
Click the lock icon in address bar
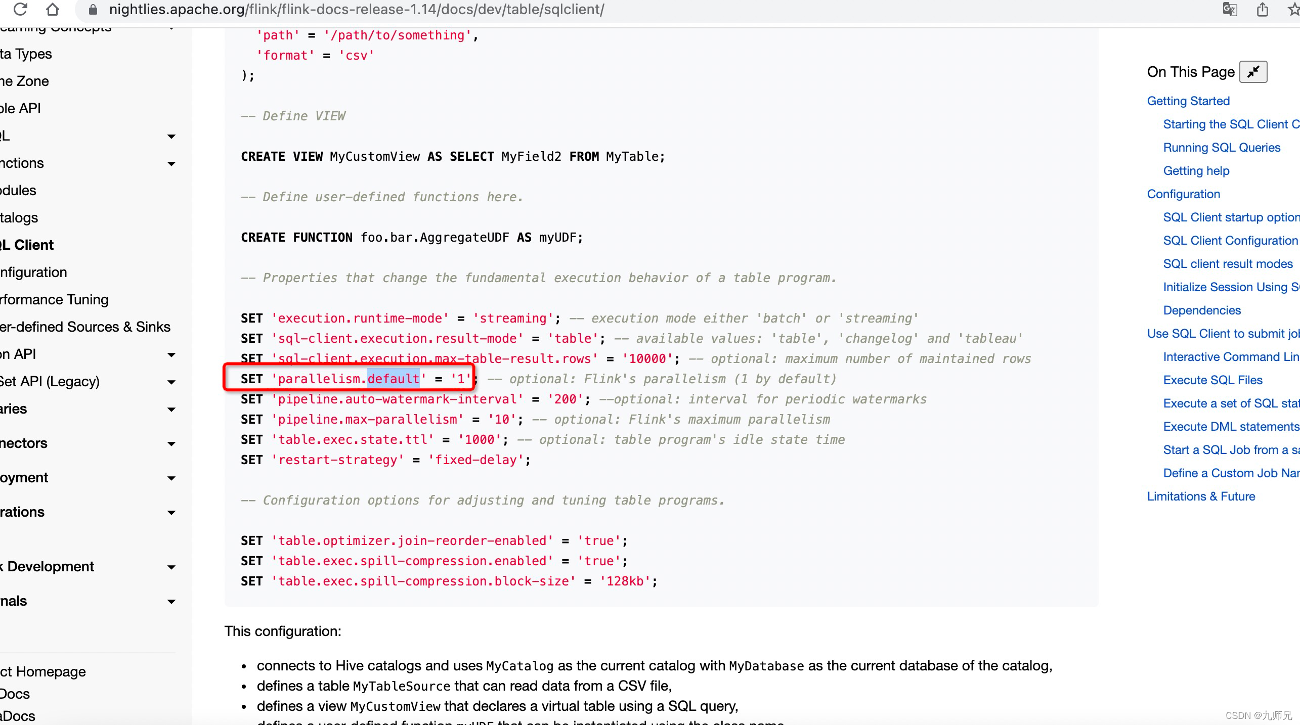click(x=93, y=10)
